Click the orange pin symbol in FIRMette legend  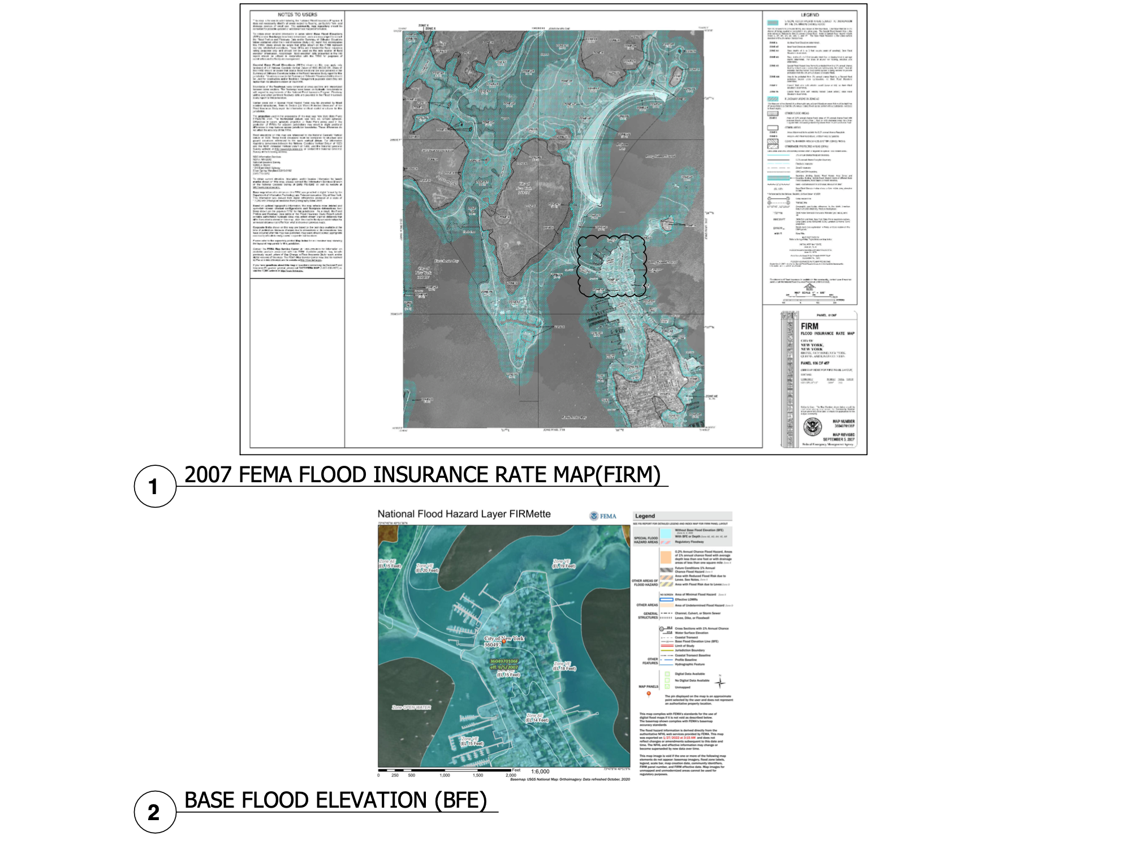click(649, 694)
